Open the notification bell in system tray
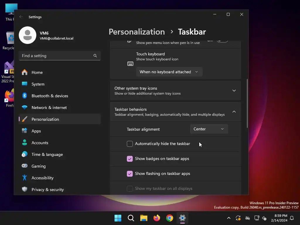The height and width of the screenshot is (225, 300). pyautogui.click(x=292, y=218)
